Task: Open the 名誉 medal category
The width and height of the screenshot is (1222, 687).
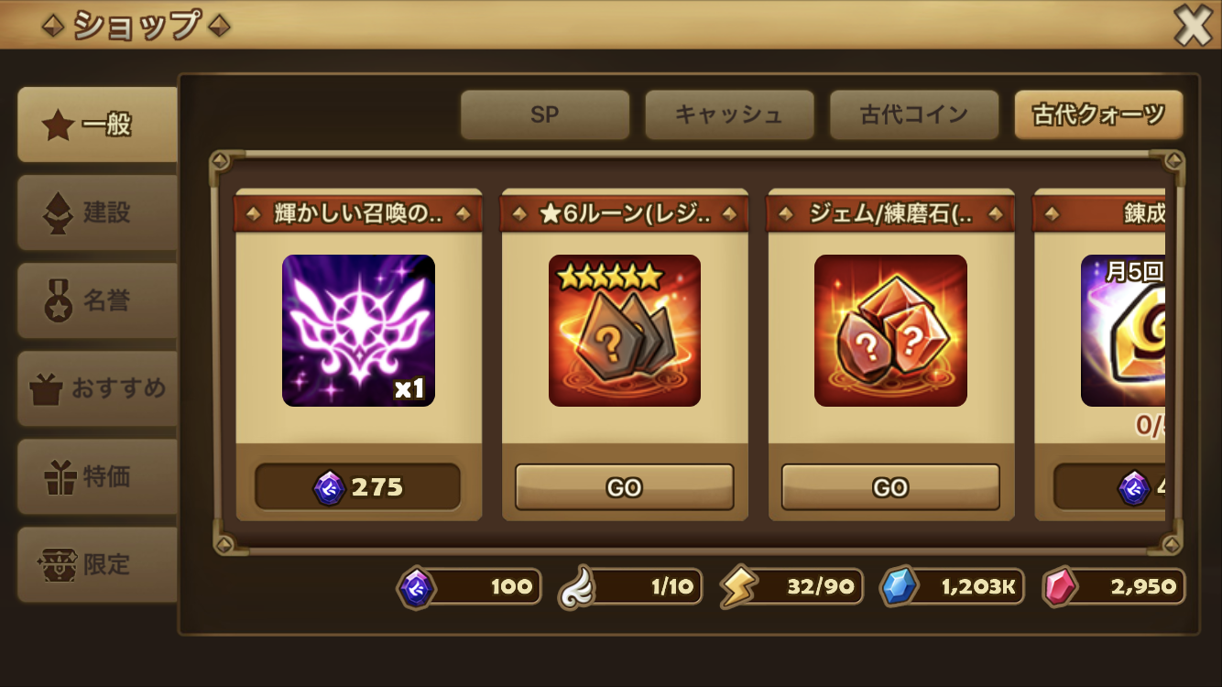Action: click(97, 300)
